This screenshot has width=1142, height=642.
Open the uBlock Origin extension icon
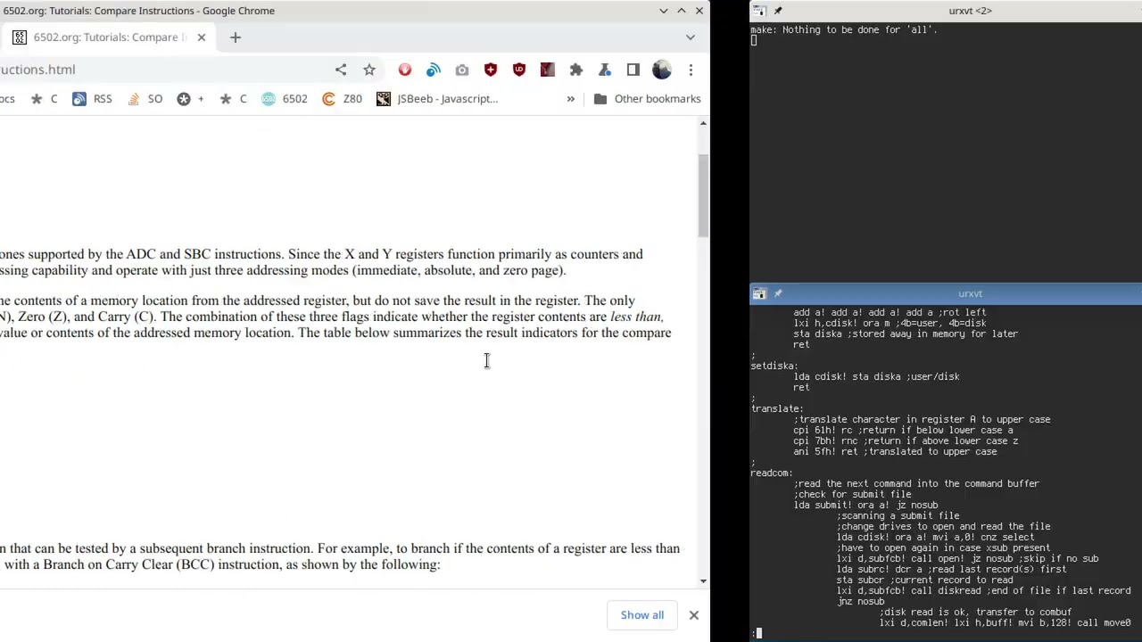click(519, 70)
